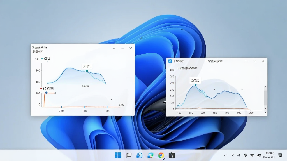Open the stacked-windows taskbar icon next to Chrome
This screenshot has height=161, width=287.
150,155
